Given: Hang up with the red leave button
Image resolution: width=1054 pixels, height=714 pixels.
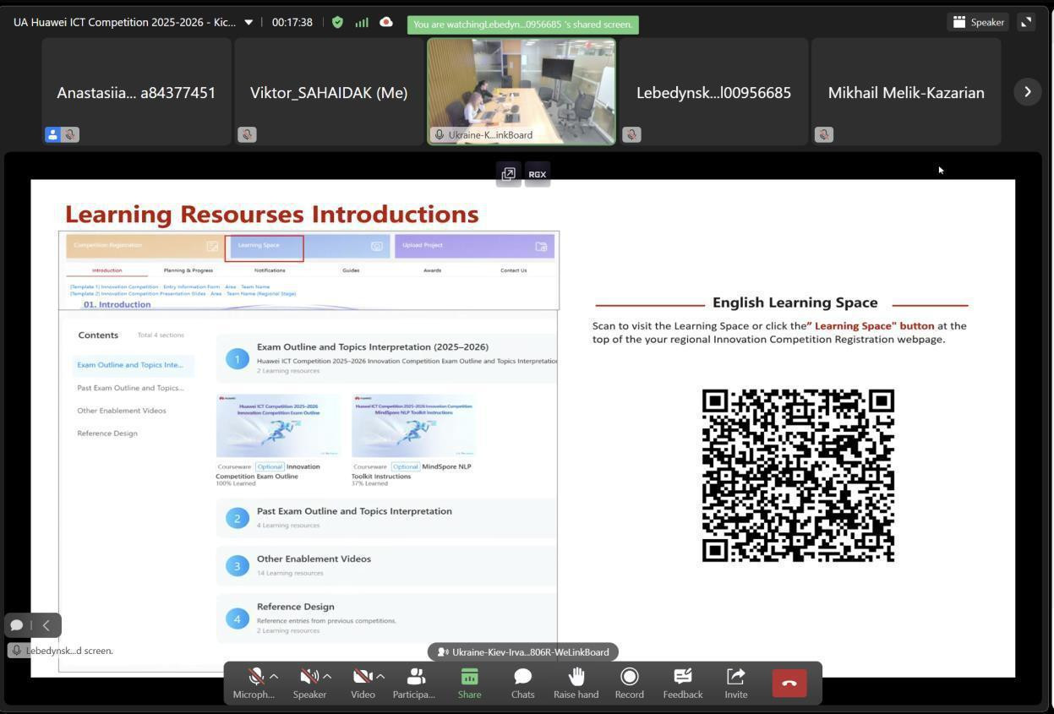Looking at the screenshot, I should [x=789, y=683].
